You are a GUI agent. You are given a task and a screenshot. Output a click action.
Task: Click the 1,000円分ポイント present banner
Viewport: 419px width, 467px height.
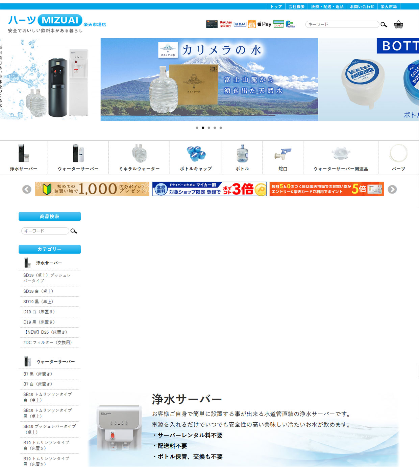tap(92, 189)
